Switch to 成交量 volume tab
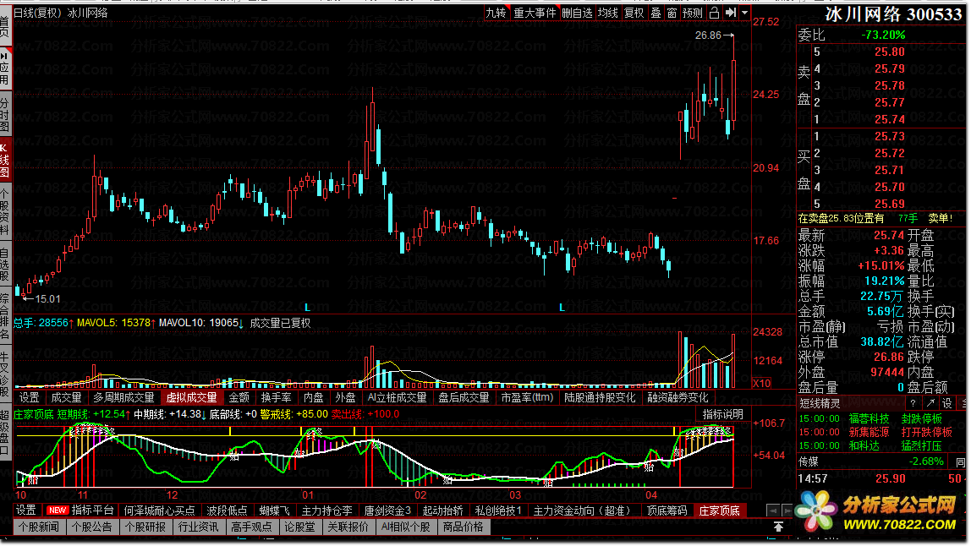Image resolution: width=971 pixels, height=546 pixels. coord(66,397)
